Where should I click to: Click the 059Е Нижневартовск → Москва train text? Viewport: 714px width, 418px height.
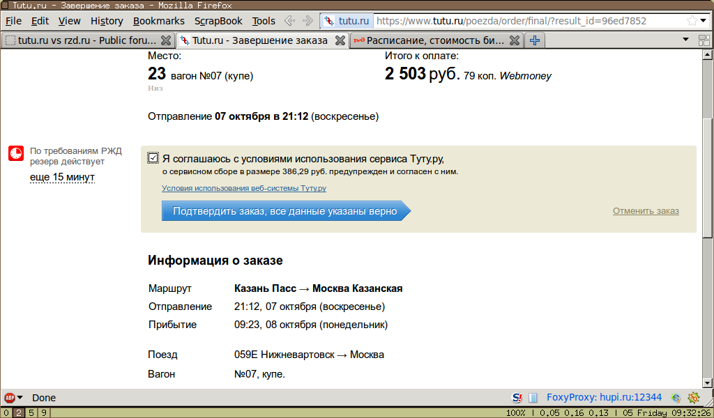309,355
